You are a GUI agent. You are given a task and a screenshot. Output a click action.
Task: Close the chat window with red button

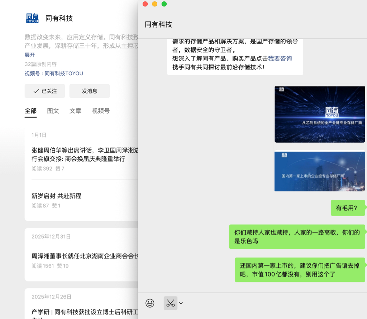(145, 4)
